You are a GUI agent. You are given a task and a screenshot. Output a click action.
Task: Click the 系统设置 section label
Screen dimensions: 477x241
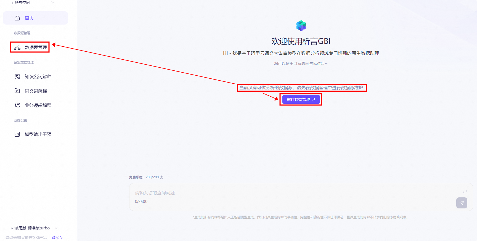pyautogui.click(x=20, y=120)
